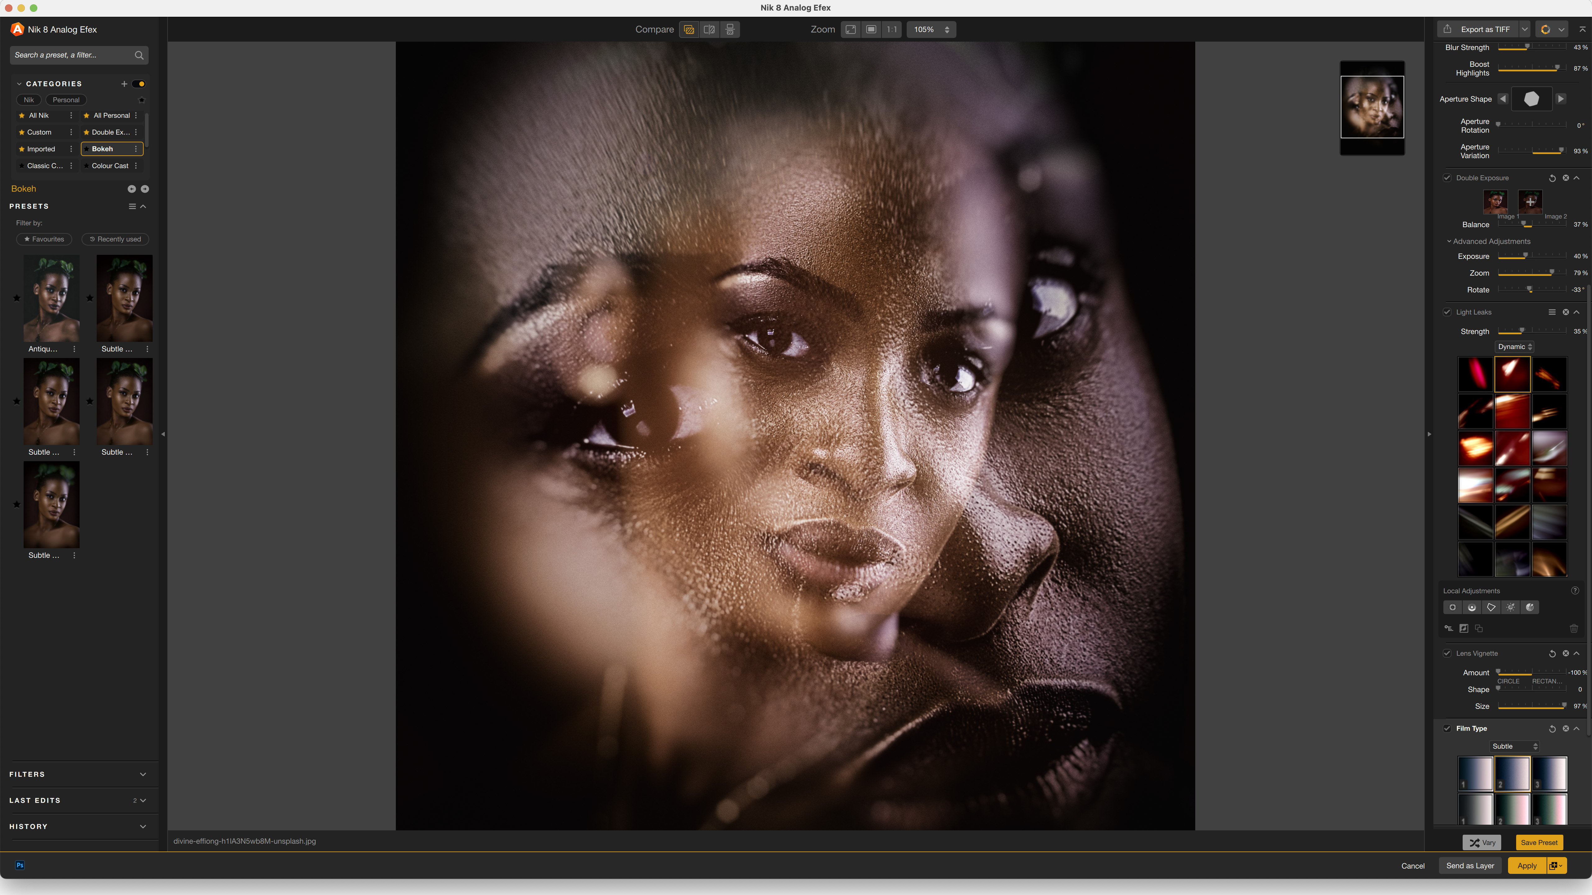Uncheck the Film Type filter checkbox
Screen dimensions: 1592x895
pos(1447,729)
